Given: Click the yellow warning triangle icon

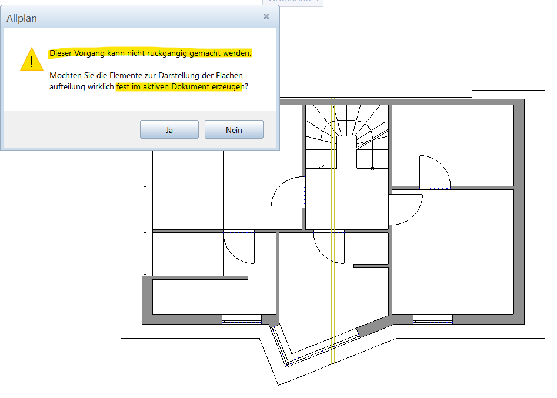Looking at the screenshot, I should pos(31,60).
